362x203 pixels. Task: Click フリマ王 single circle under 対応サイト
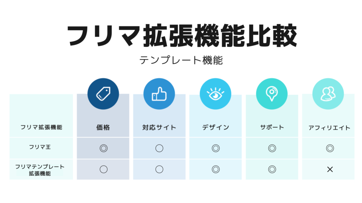[x=159, y=148]
